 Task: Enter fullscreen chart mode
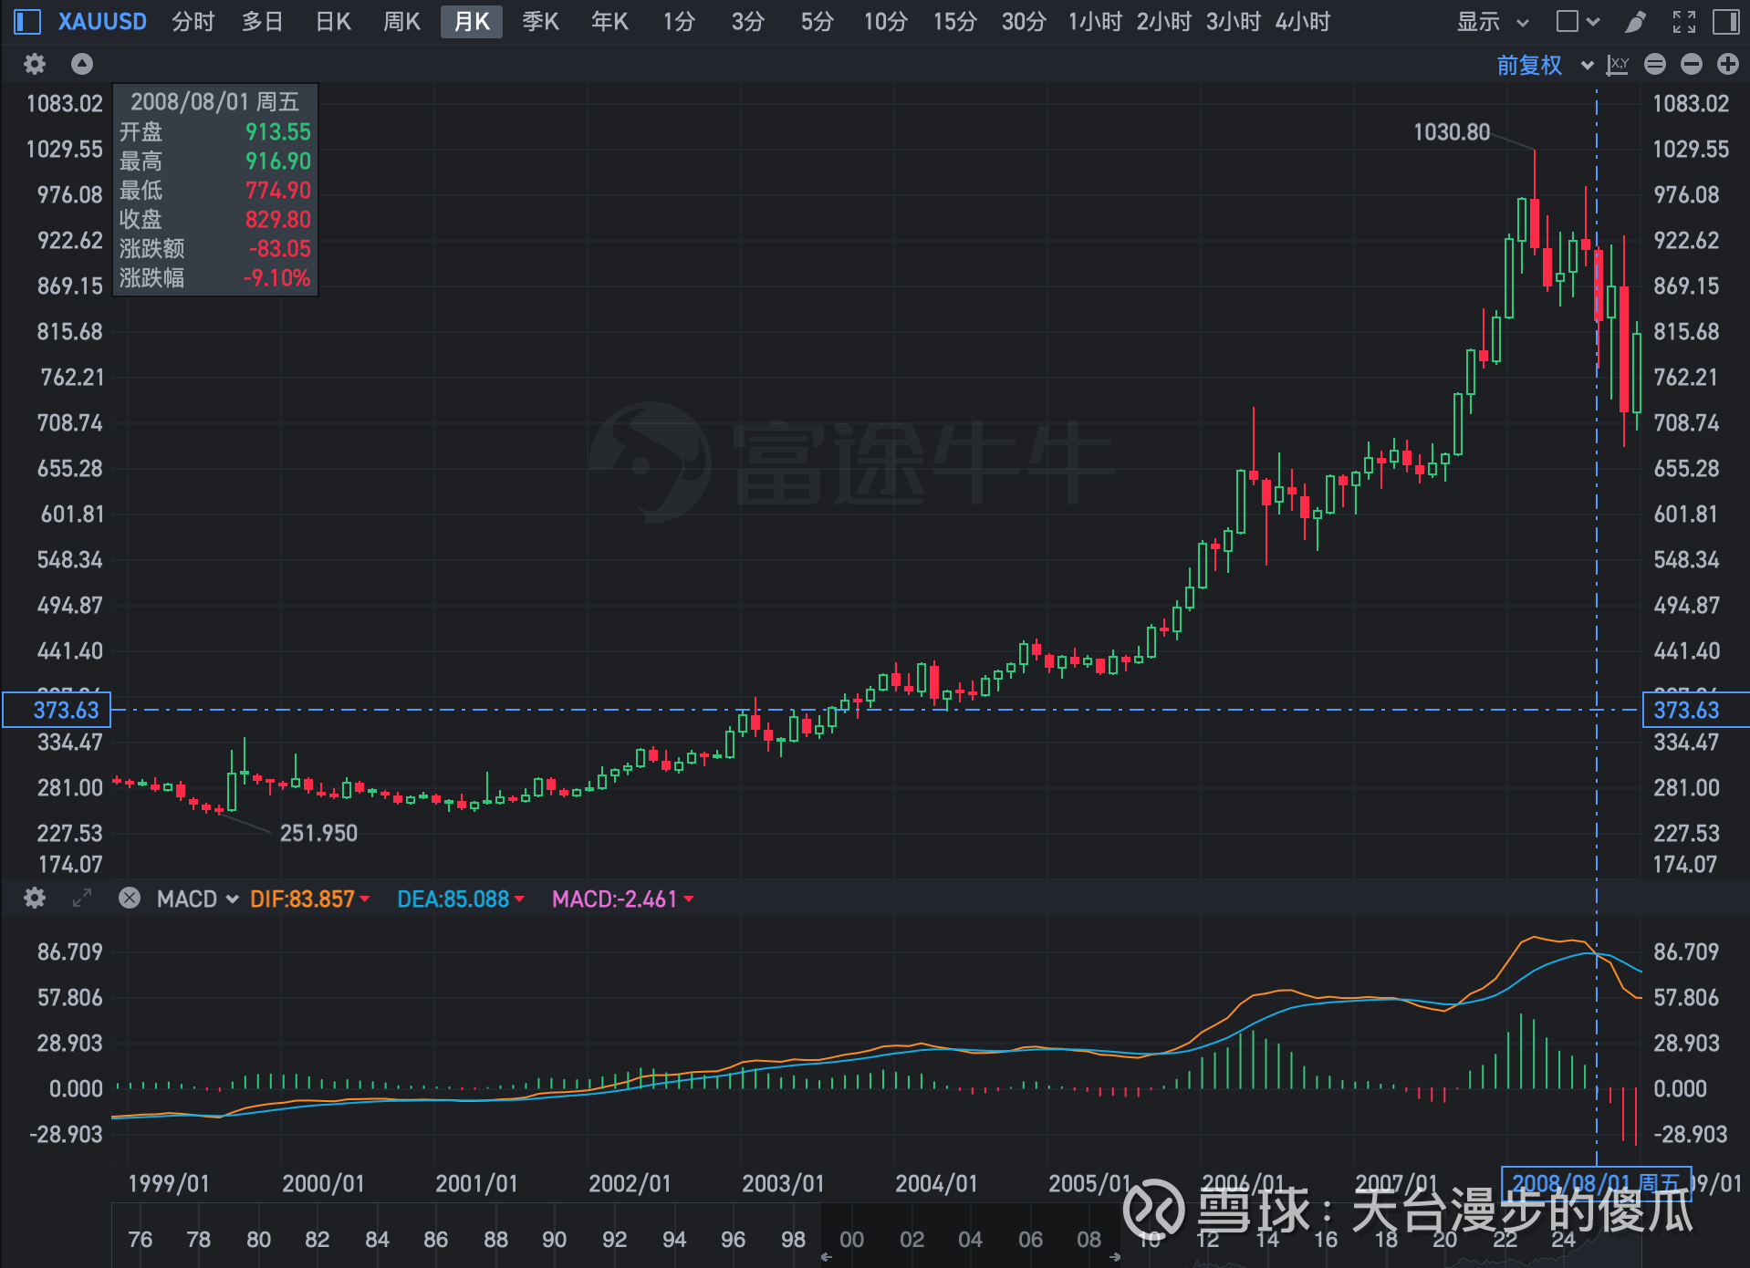[1683, 22]
